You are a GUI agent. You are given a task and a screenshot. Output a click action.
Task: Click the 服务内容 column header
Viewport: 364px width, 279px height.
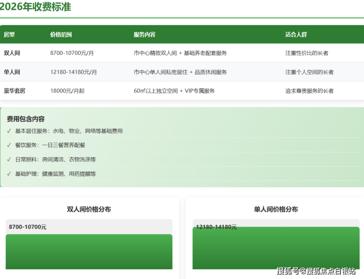point(145,35)
